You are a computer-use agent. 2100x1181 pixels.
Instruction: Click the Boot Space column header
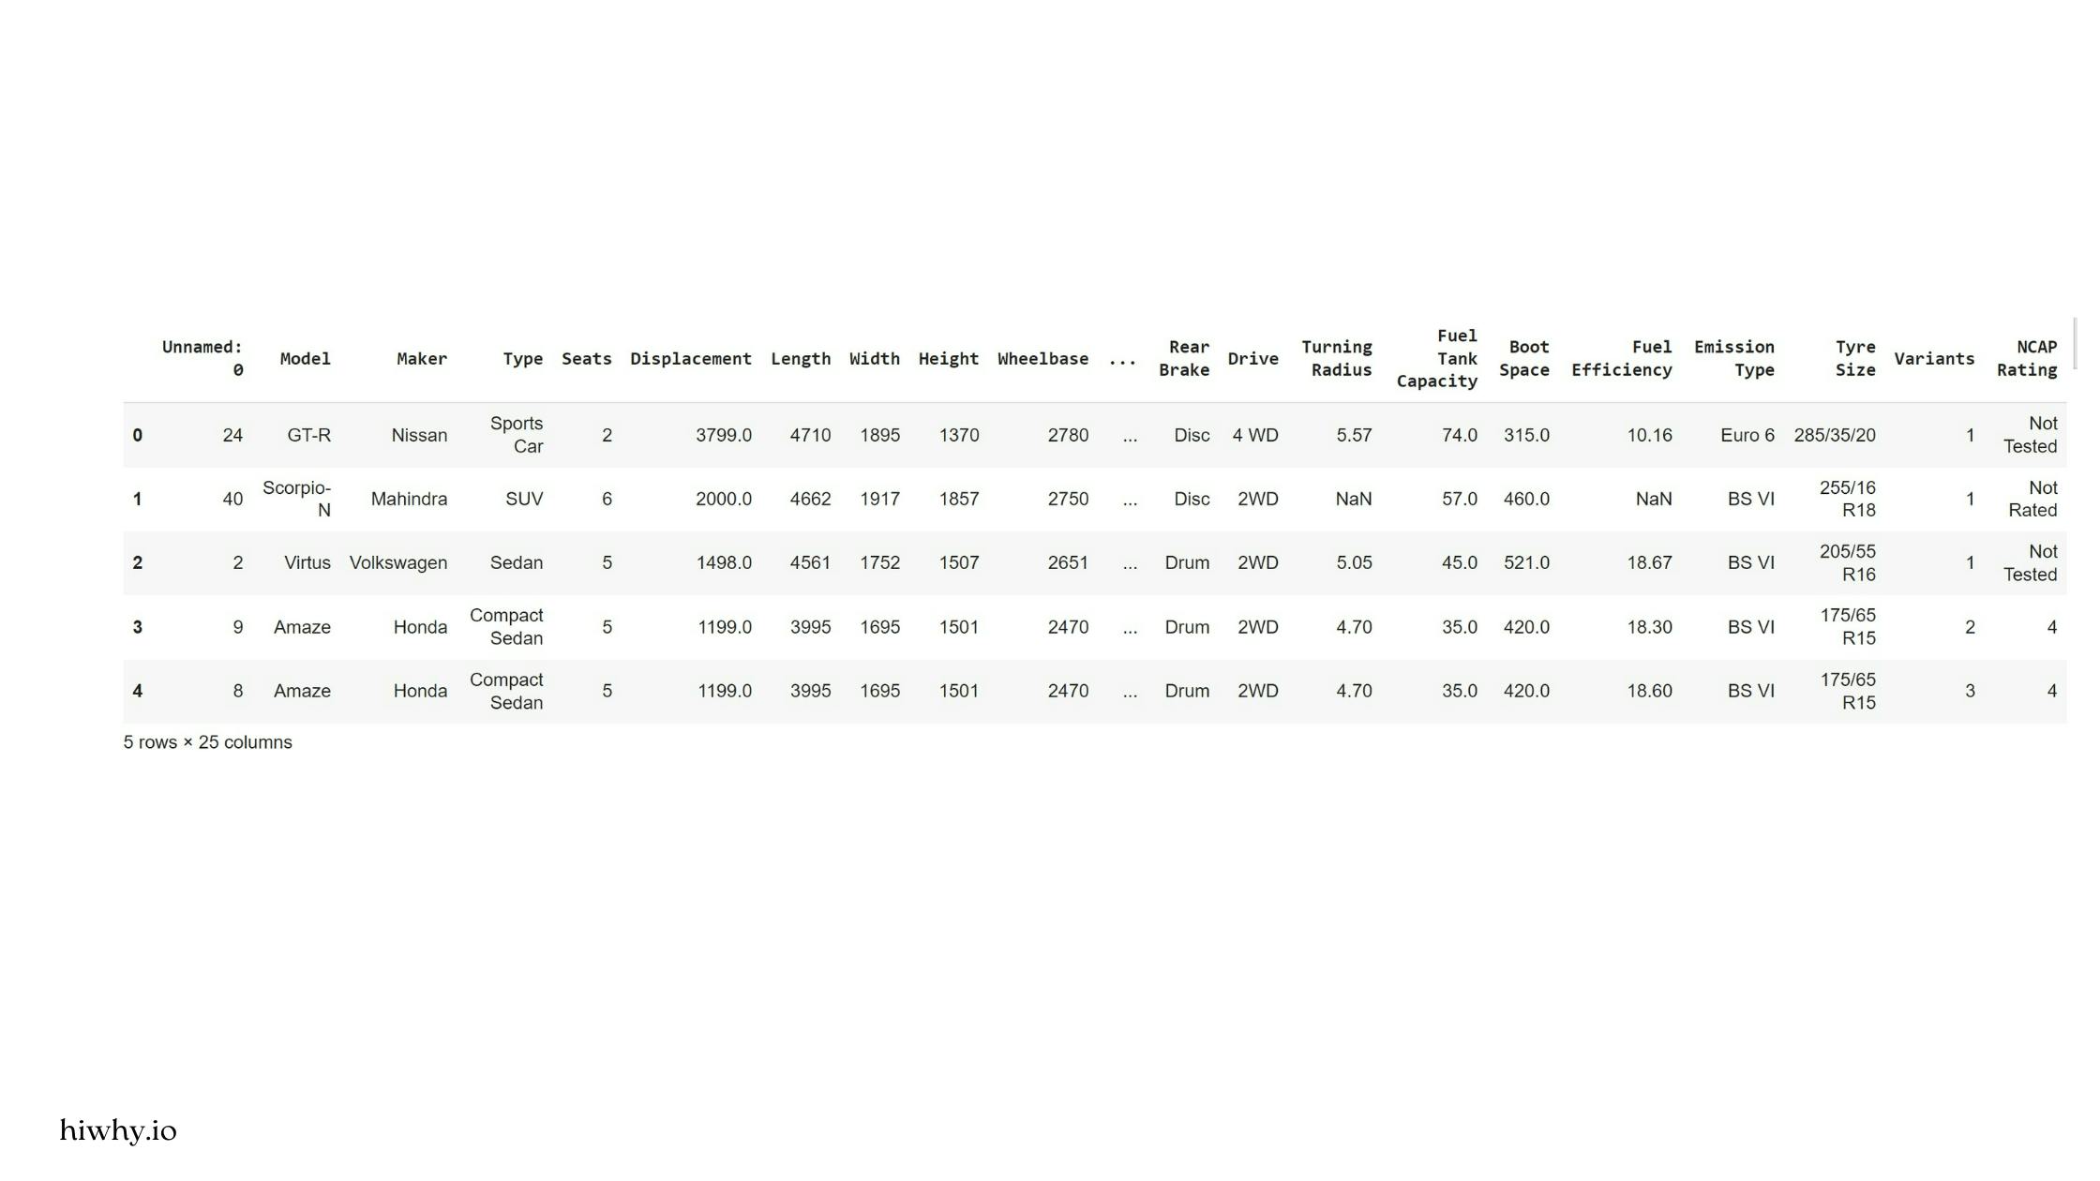[x=1526, y=358]
